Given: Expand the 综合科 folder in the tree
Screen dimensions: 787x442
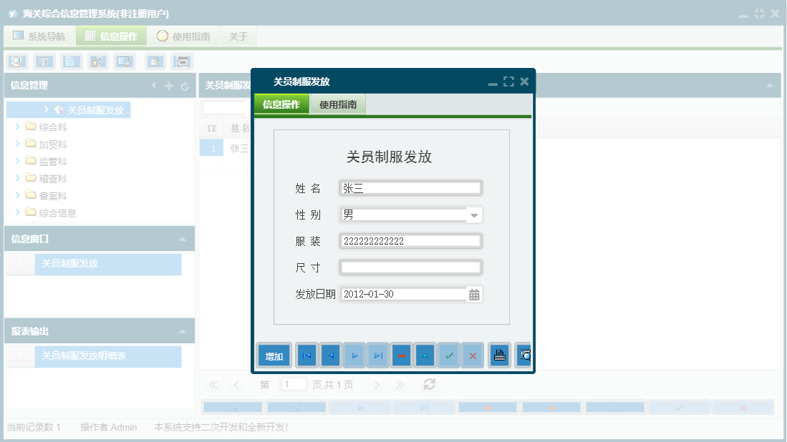Looking at the screenshot, I should (19, 127).
